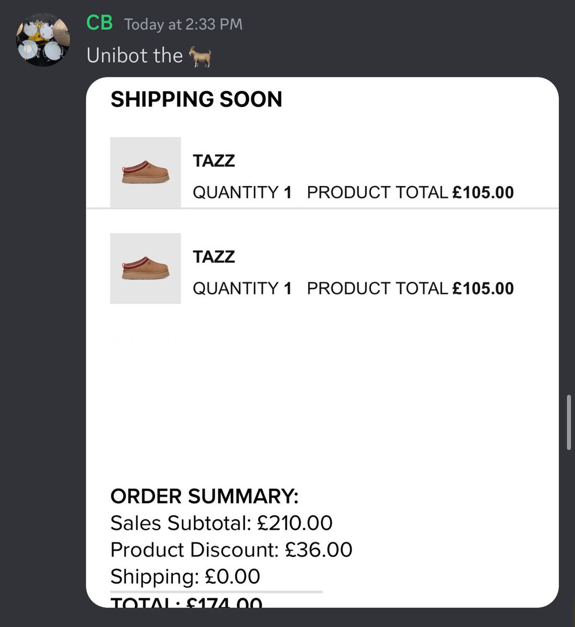Click the SHIPPING SOON heading
575x627 pixels.
pyautogui.click(x=196, y=99)
